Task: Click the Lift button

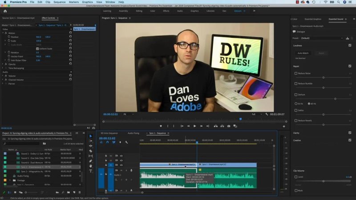Action: point(216,126)
